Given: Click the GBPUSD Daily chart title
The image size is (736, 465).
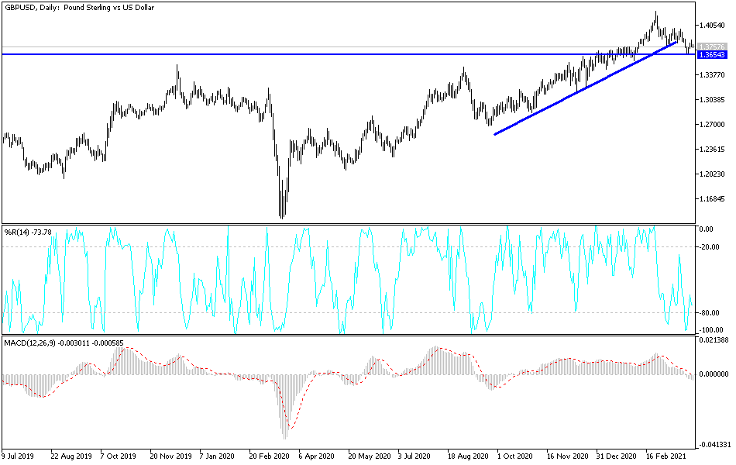Looking at the screenshot, I should (77, 9).
